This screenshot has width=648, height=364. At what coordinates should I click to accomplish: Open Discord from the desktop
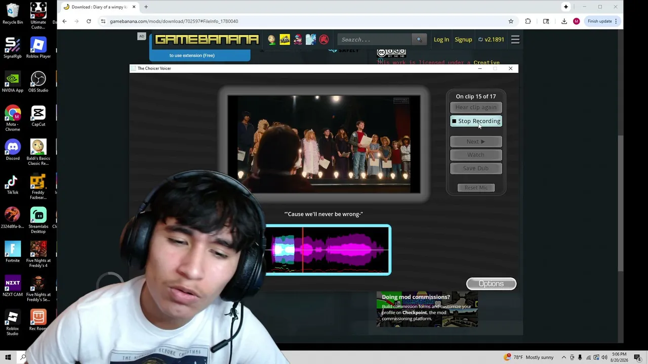[13, 150]
